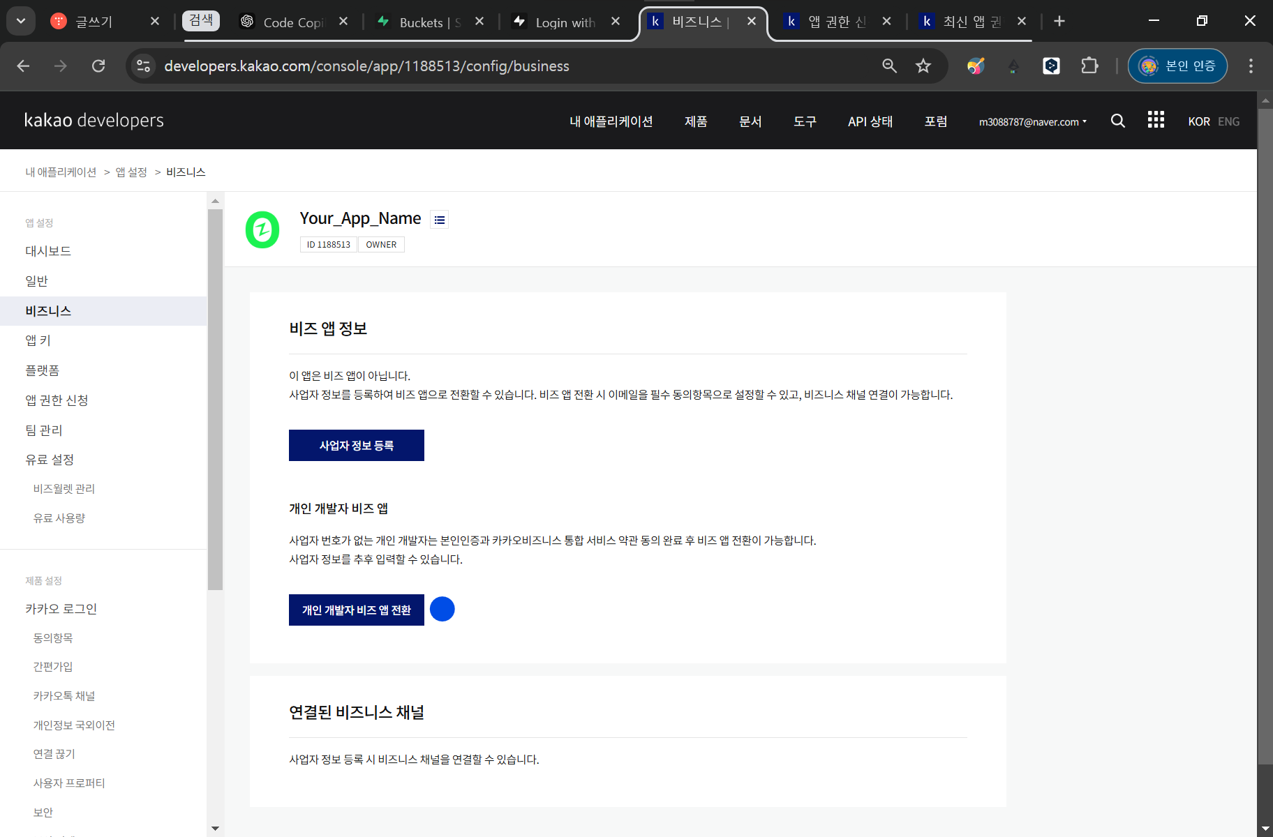
Task: Click the zoom magnifier icon in address bar
Action: tap(889, 66)
